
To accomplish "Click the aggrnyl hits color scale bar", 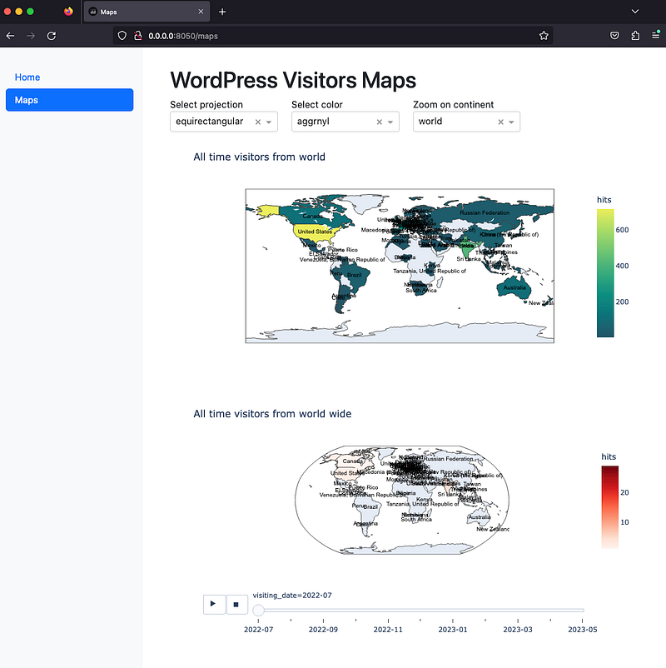I will [605, 272].
